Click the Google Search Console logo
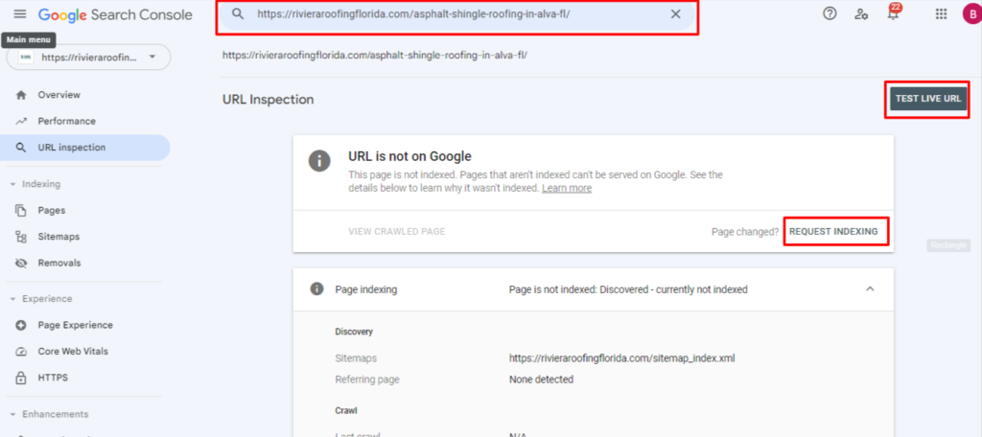The image size is (982, 437). (115, 14)
